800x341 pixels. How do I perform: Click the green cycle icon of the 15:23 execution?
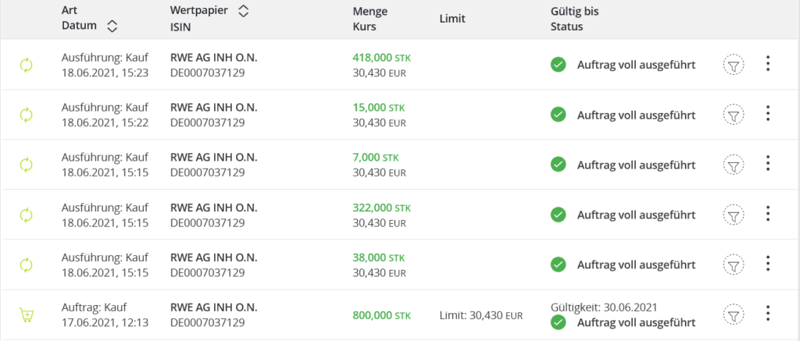click(27, 66)
